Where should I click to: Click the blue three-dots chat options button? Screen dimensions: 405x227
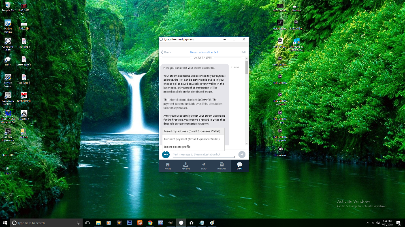click(166, 154)
